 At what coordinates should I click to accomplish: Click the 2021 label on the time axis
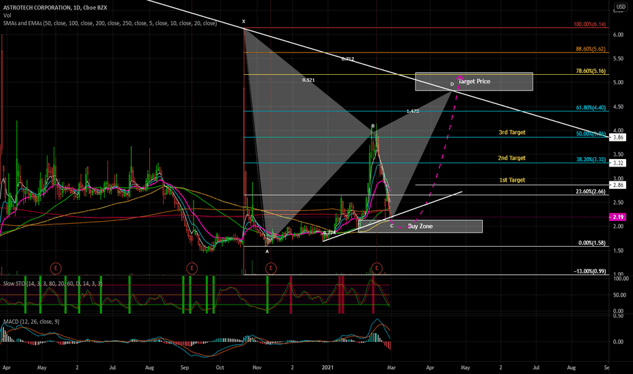tap(327, 367)
